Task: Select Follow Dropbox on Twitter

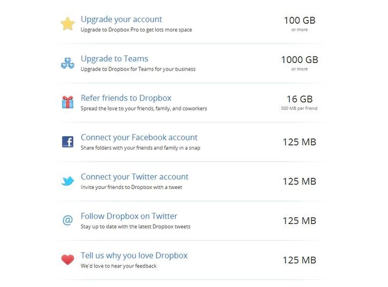Action: pyautogui.click(x=129, y=216)
